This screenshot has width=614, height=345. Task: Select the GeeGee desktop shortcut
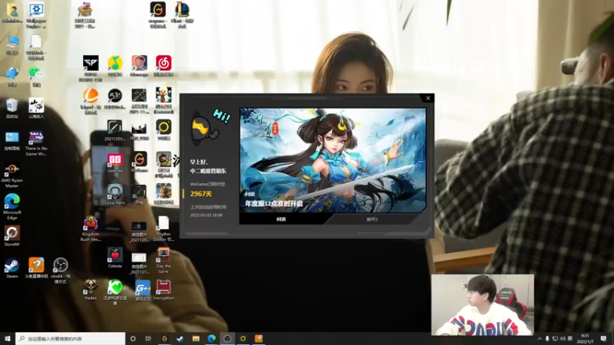pos(114,162)
